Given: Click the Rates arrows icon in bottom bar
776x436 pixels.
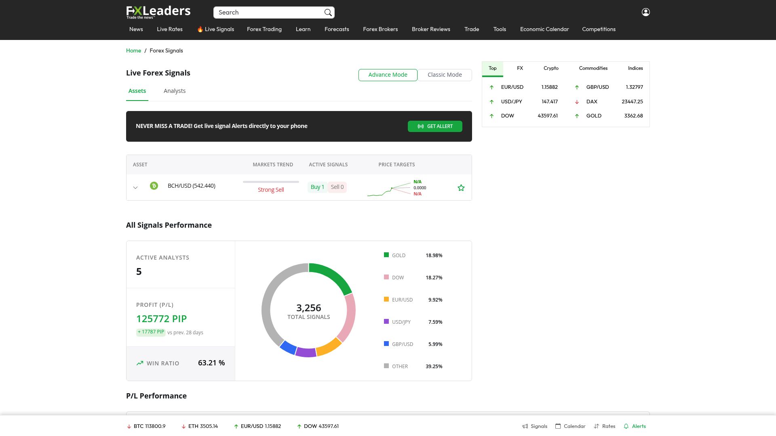Looking at the screenshot, I should coord(597,426).
